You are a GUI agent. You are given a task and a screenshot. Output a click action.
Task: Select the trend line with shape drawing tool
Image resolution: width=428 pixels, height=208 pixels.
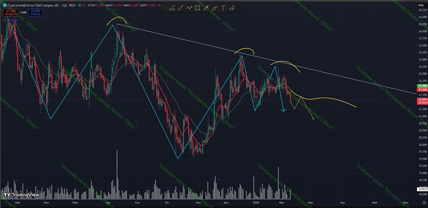172,8
